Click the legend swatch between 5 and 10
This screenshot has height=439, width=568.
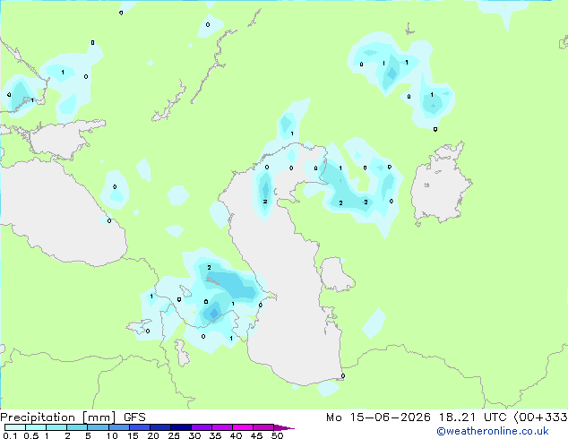click(x=98, y=427)
